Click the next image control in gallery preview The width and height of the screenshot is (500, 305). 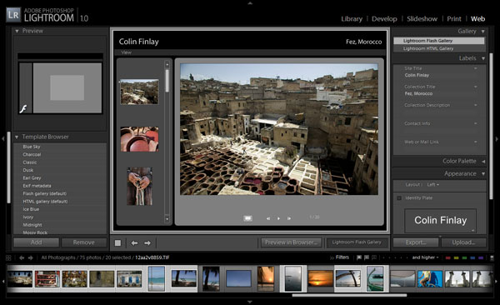pos(289,218)
